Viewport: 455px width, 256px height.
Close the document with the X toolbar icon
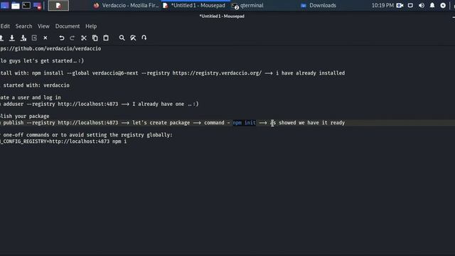[45, 38]
